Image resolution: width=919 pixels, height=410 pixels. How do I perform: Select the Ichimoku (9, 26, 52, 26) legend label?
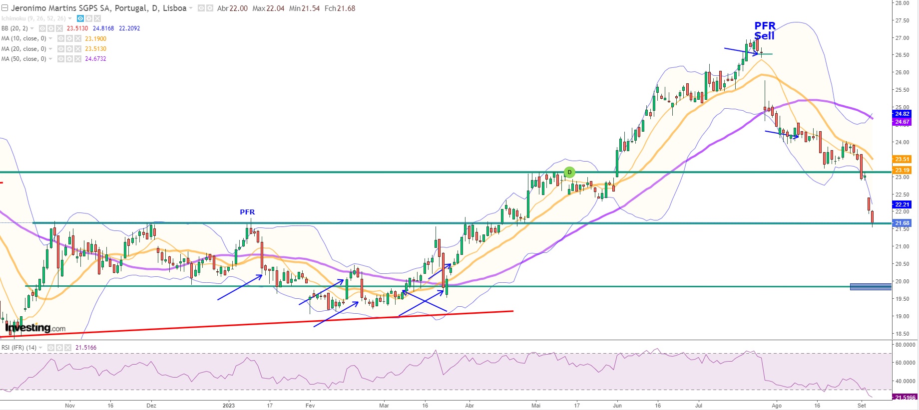click(33, 18)
